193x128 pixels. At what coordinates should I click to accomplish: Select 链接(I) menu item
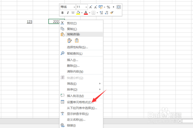point(81,125)
